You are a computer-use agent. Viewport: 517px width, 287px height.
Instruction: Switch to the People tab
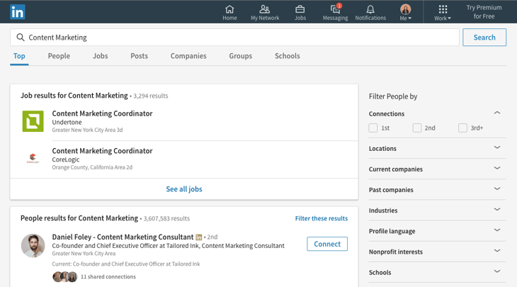click(59, 56)
